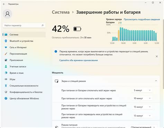Click the Игры controller icon
Screen dimensions: 164x128
click(x=6, y=79)
